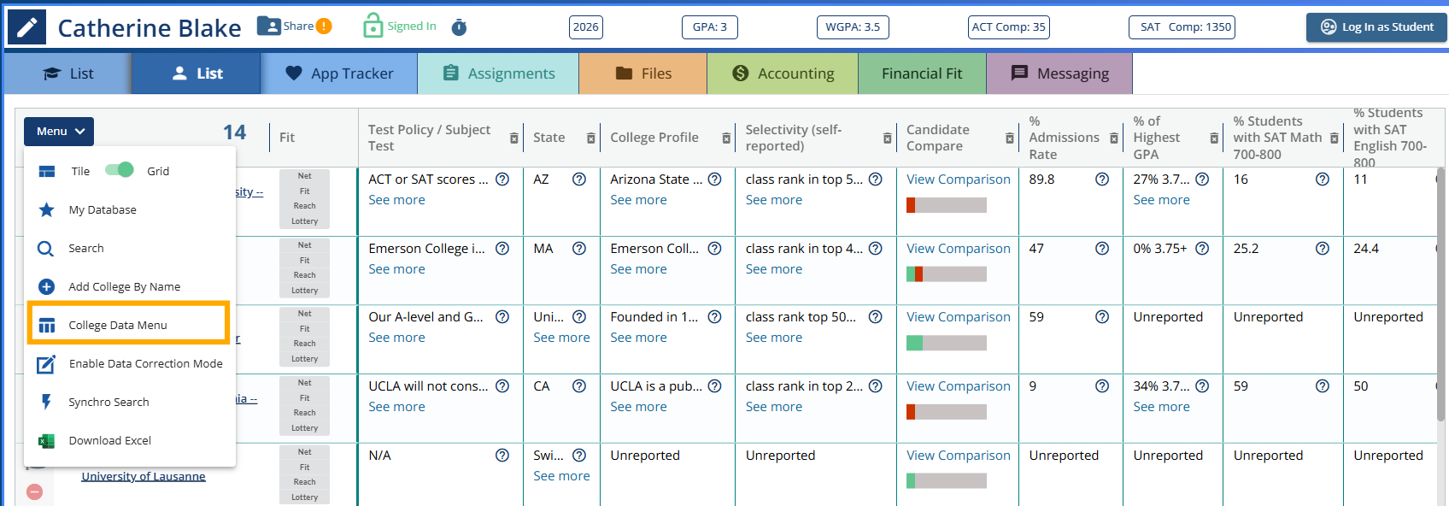The width and height of the screenshot is (1449, 506).
Task: Expand 'See more' under 'Uni...' state
Action: coord(561,338)
